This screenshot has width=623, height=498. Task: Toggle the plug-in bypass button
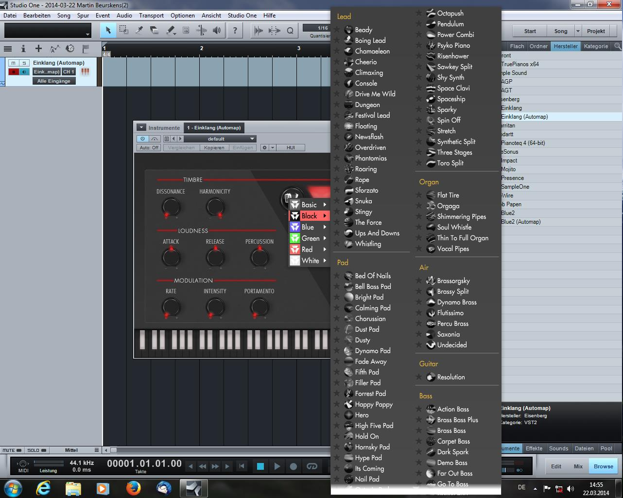pos(155,139)
